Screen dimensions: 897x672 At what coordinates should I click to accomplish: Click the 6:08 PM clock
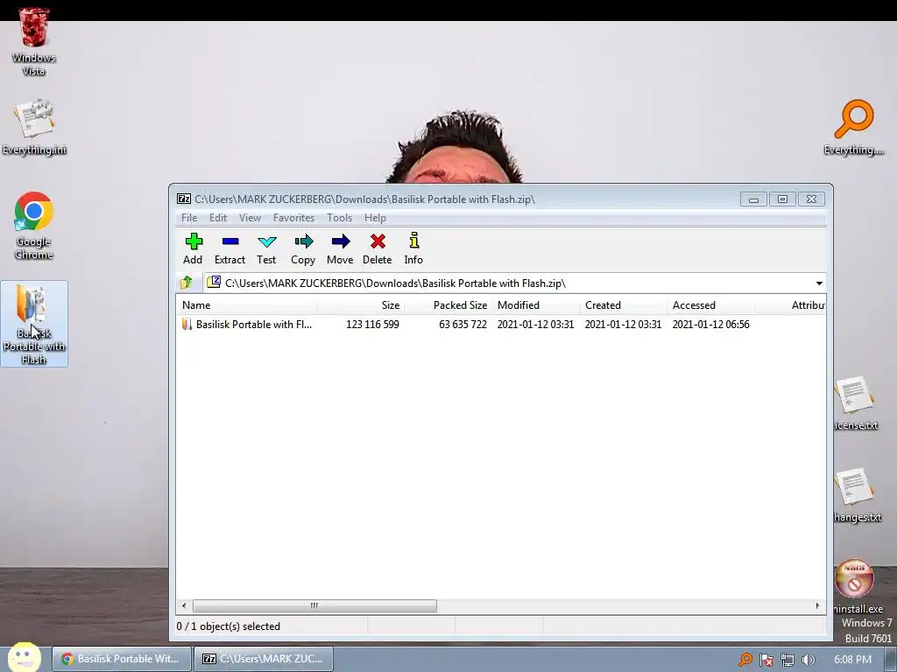[x=852, y=660]
